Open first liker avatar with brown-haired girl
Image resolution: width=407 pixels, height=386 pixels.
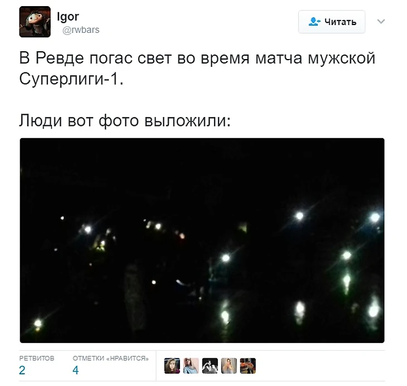pyautogui.click(x=172, y=366)
